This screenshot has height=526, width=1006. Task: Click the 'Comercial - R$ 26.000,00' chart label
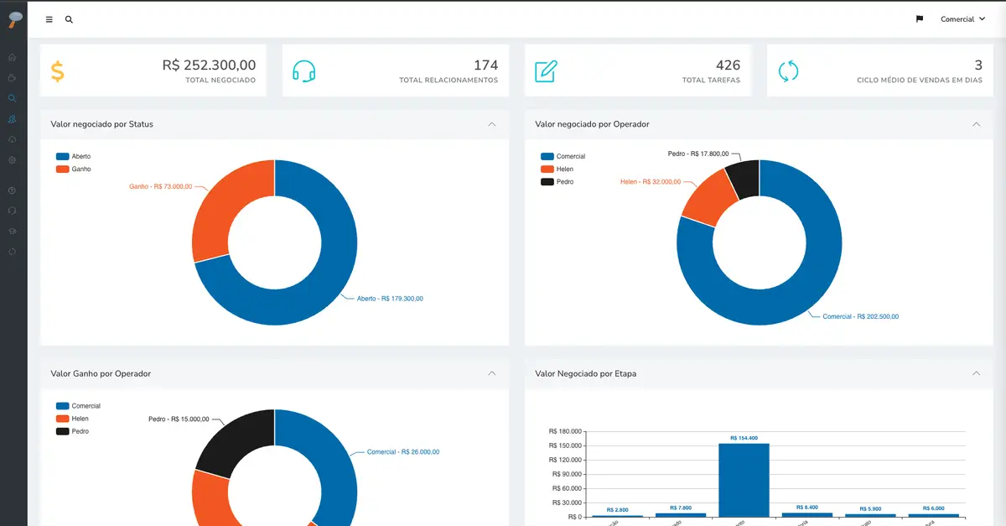(x=403, y=452)
